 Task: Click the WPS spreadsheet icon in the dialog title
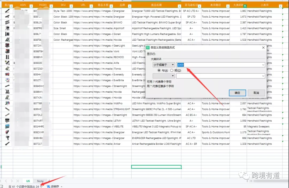click(148, 48)
